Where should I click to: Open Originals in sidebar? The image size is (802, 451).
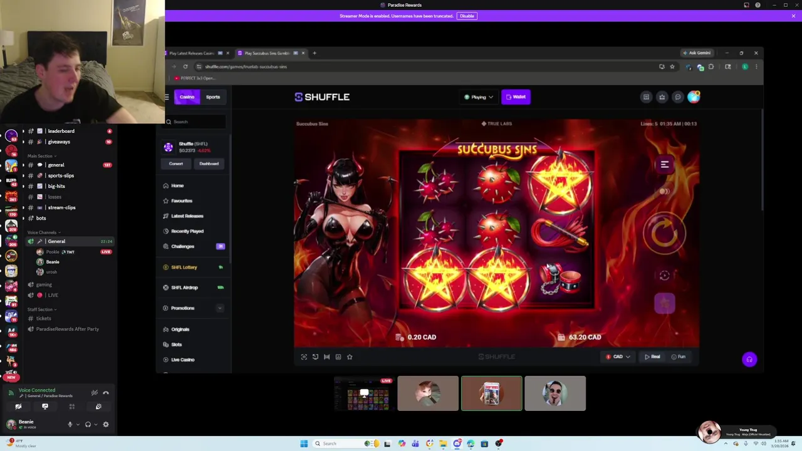[x=180, y=329]
